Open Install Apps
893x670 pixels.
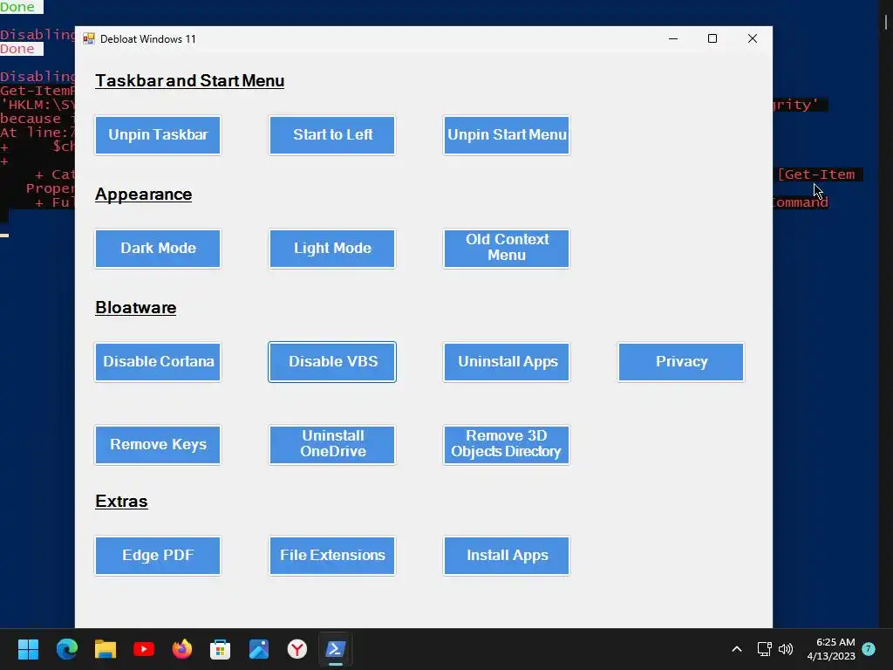507,556
